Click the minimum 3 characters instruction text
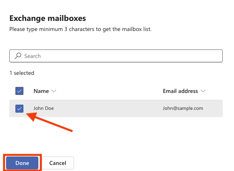This screenshot has width=234, height=171. click(x=80, y=29)
